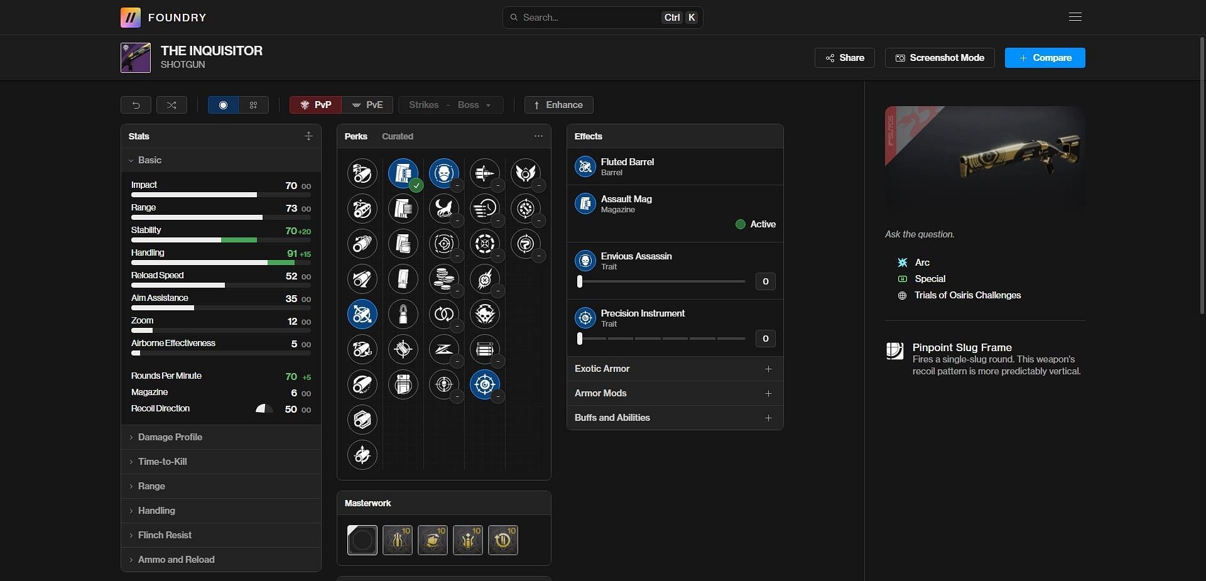Select the winged emblem origin trait icon
The image size is (1206, 581).
click(526, 173)
